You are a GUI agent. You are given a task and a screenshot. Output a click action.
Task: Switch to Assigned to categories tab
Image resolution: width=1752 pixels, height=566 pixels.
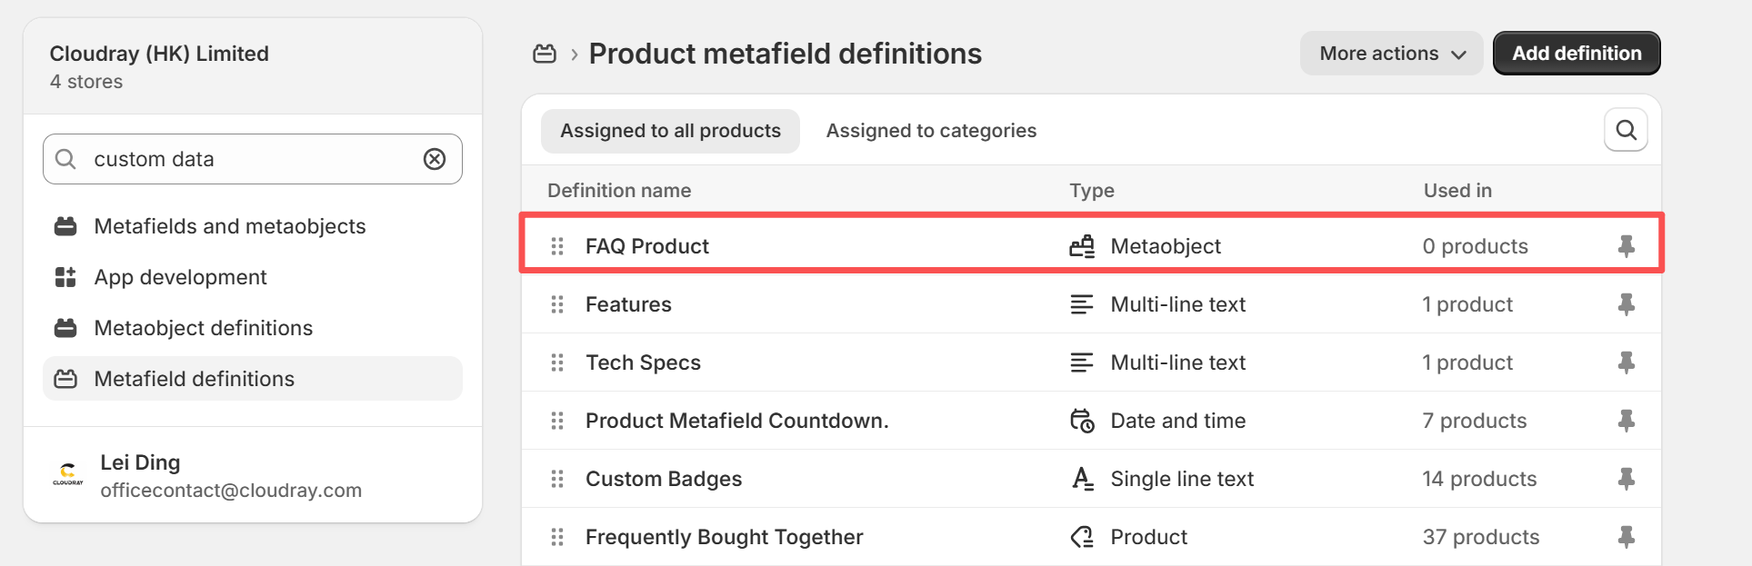(x=931, y=131)
